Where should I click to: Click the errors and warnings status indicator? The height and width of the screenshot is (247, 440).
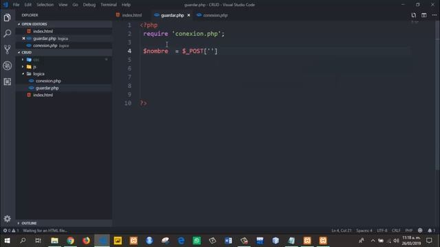tap(11, 231)
